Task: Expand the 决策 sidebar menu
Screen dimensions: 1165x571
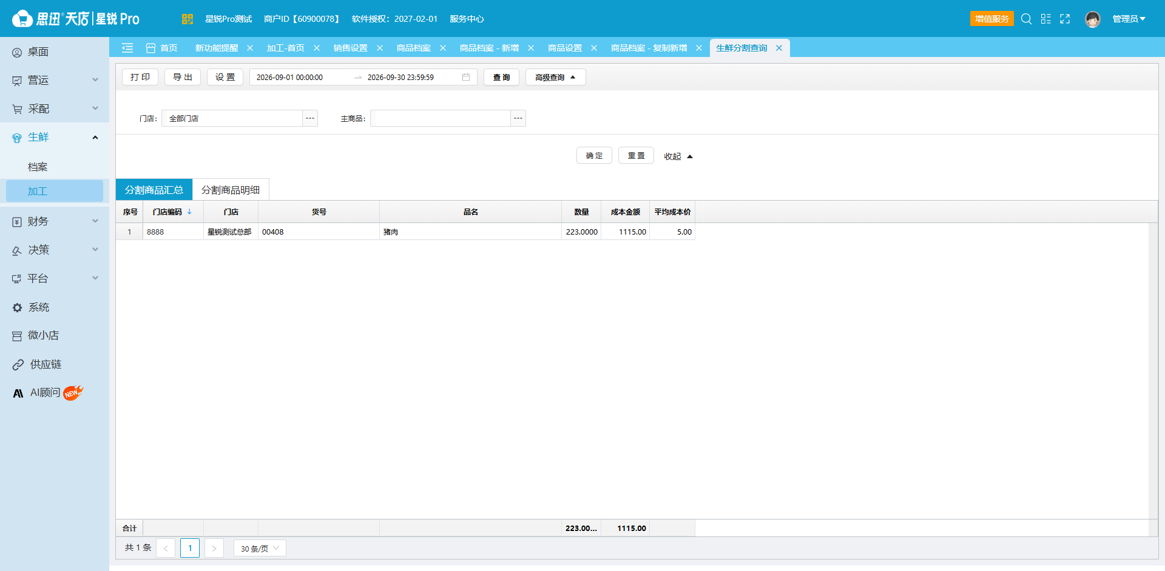Action: pos(55,250)
